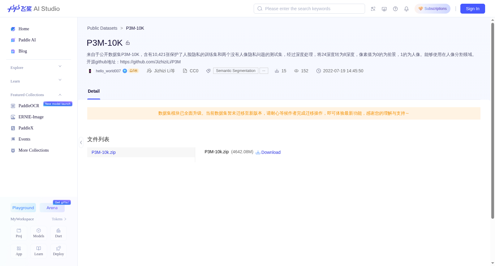Image resolution: width=495 pixels, height=266 pixels.
Task: Open App in MyWorkspace
Action: click(x=19, y=251)
